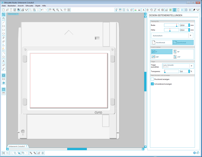Toggle the design page settings panel icon
Image resolution: width=202 pixels, height=157 pixels.
pos(174,10)
